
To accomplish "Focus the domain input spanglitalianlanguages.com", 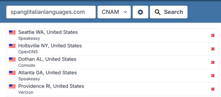I will pos(51,12).
